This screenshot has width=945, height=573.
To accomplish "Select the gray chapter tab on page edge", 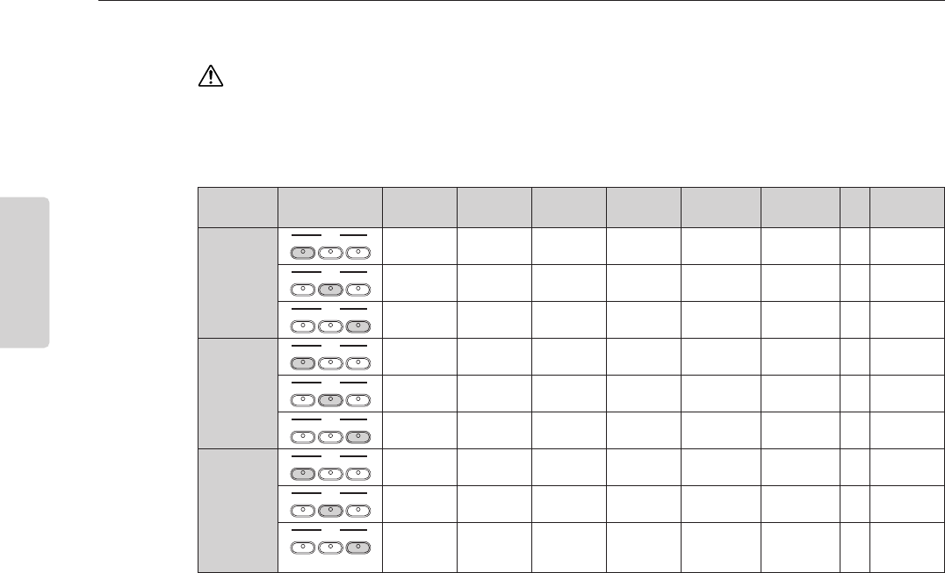I will click(x=24, y=272).
